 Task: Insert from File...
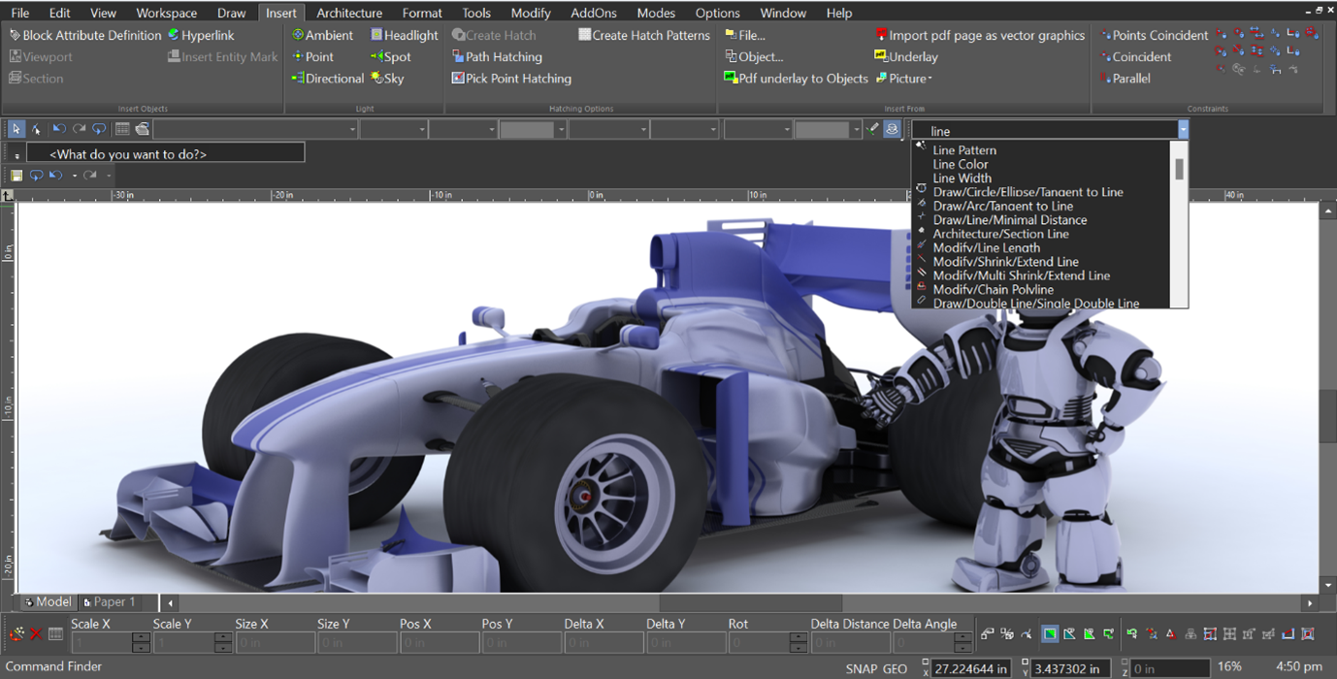(x=745, y=35)
